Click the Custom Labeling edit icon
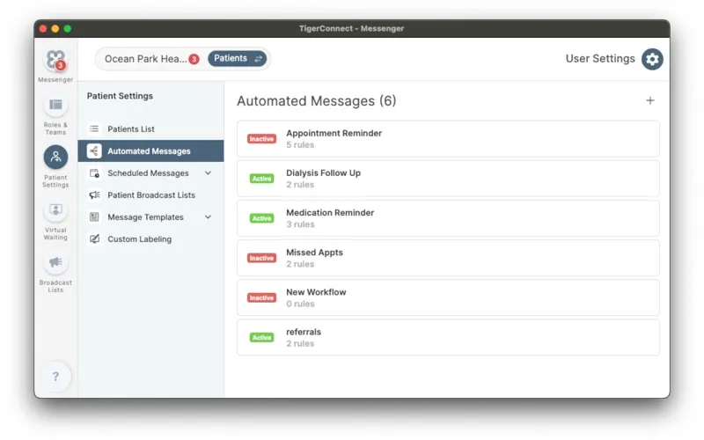Screen dimensions: 704x440 94,238
